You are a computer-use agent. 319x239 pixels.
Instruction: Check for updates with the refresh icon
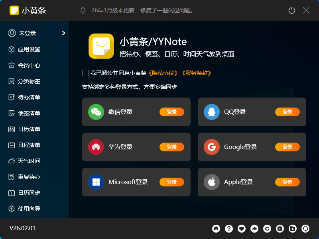click(267, 229)
